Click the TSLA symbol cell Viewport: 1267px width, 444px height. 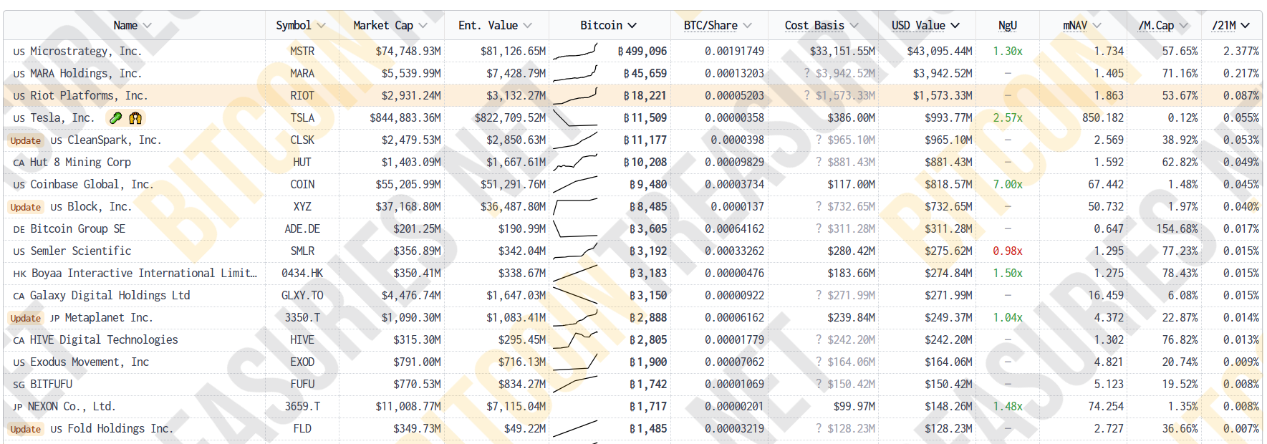(x=302, y=117)
